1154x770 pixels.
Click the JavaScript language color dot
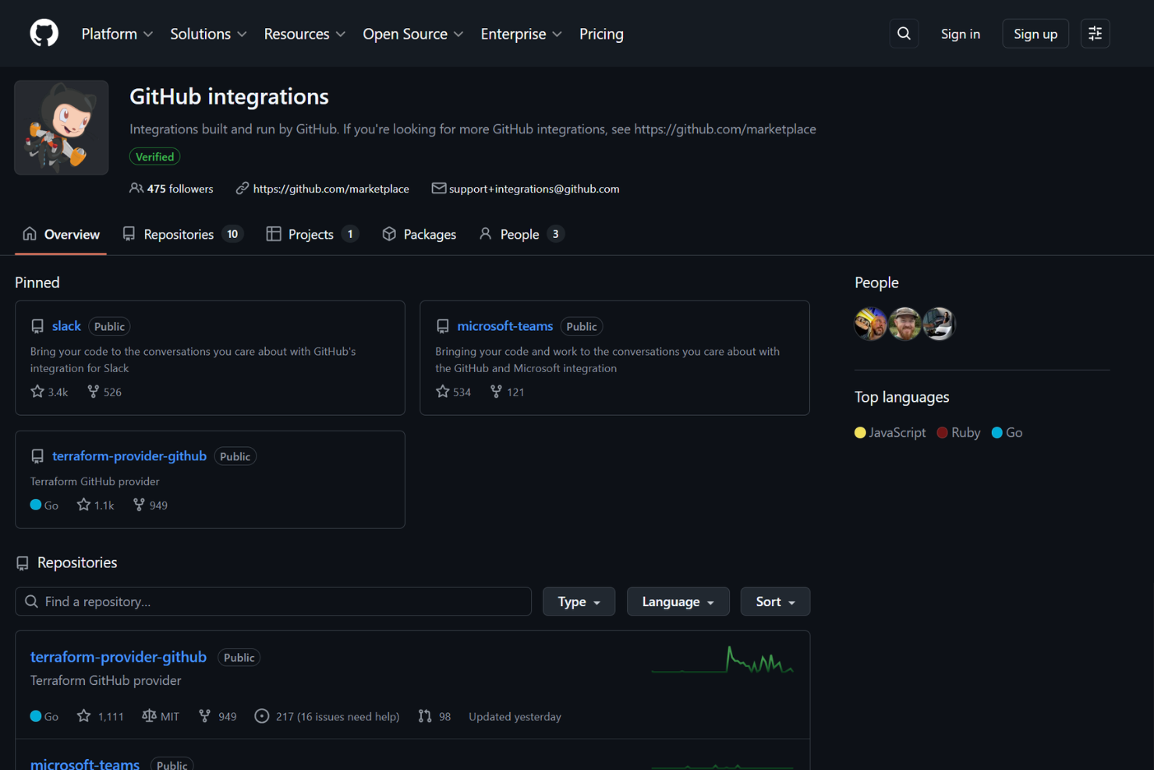pos(859,432)
